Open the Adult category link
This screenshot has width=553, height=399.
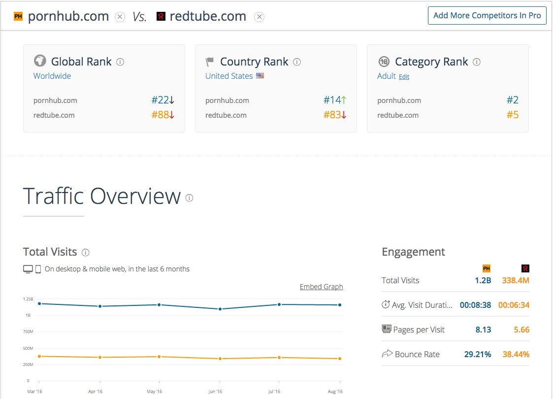tap(387, 76)
